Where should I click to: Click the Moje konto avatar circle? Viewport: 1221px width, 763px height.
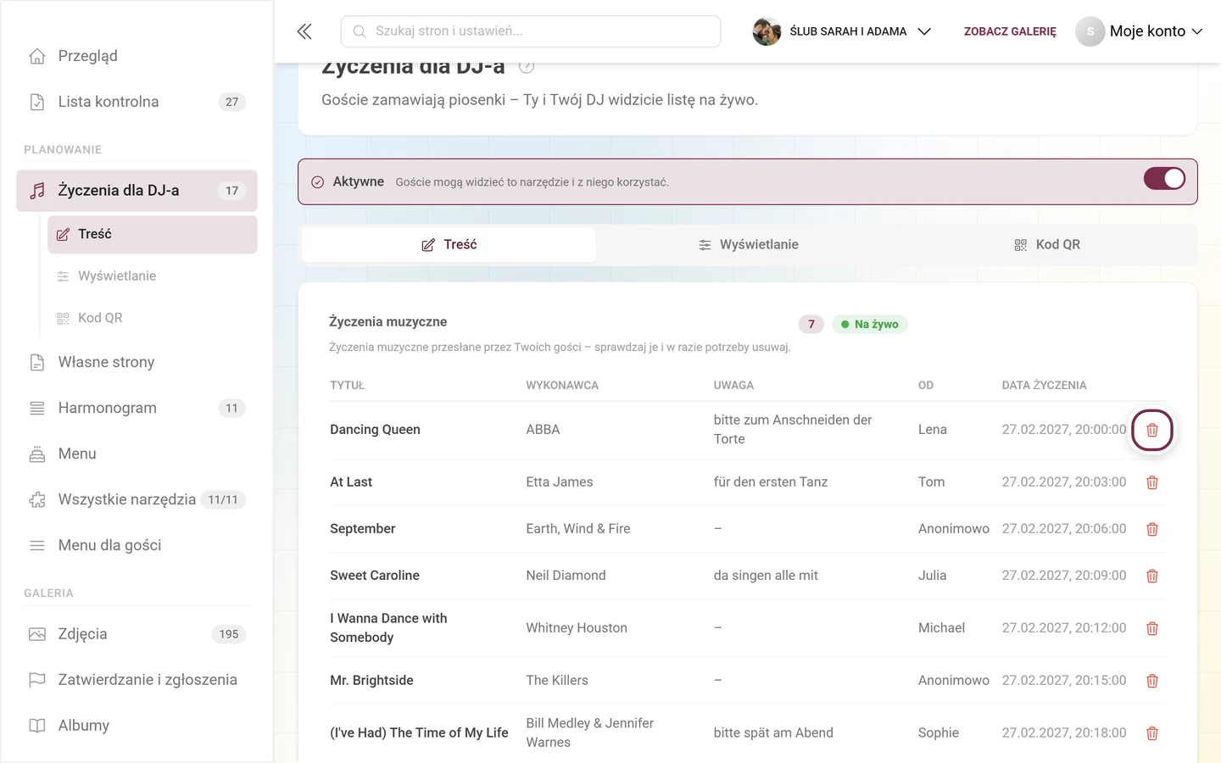[x=1090, y=31]
